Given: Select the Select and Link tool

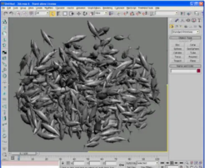Looking at the screenshot, I should pyautogui.click(x=19, y=13).
